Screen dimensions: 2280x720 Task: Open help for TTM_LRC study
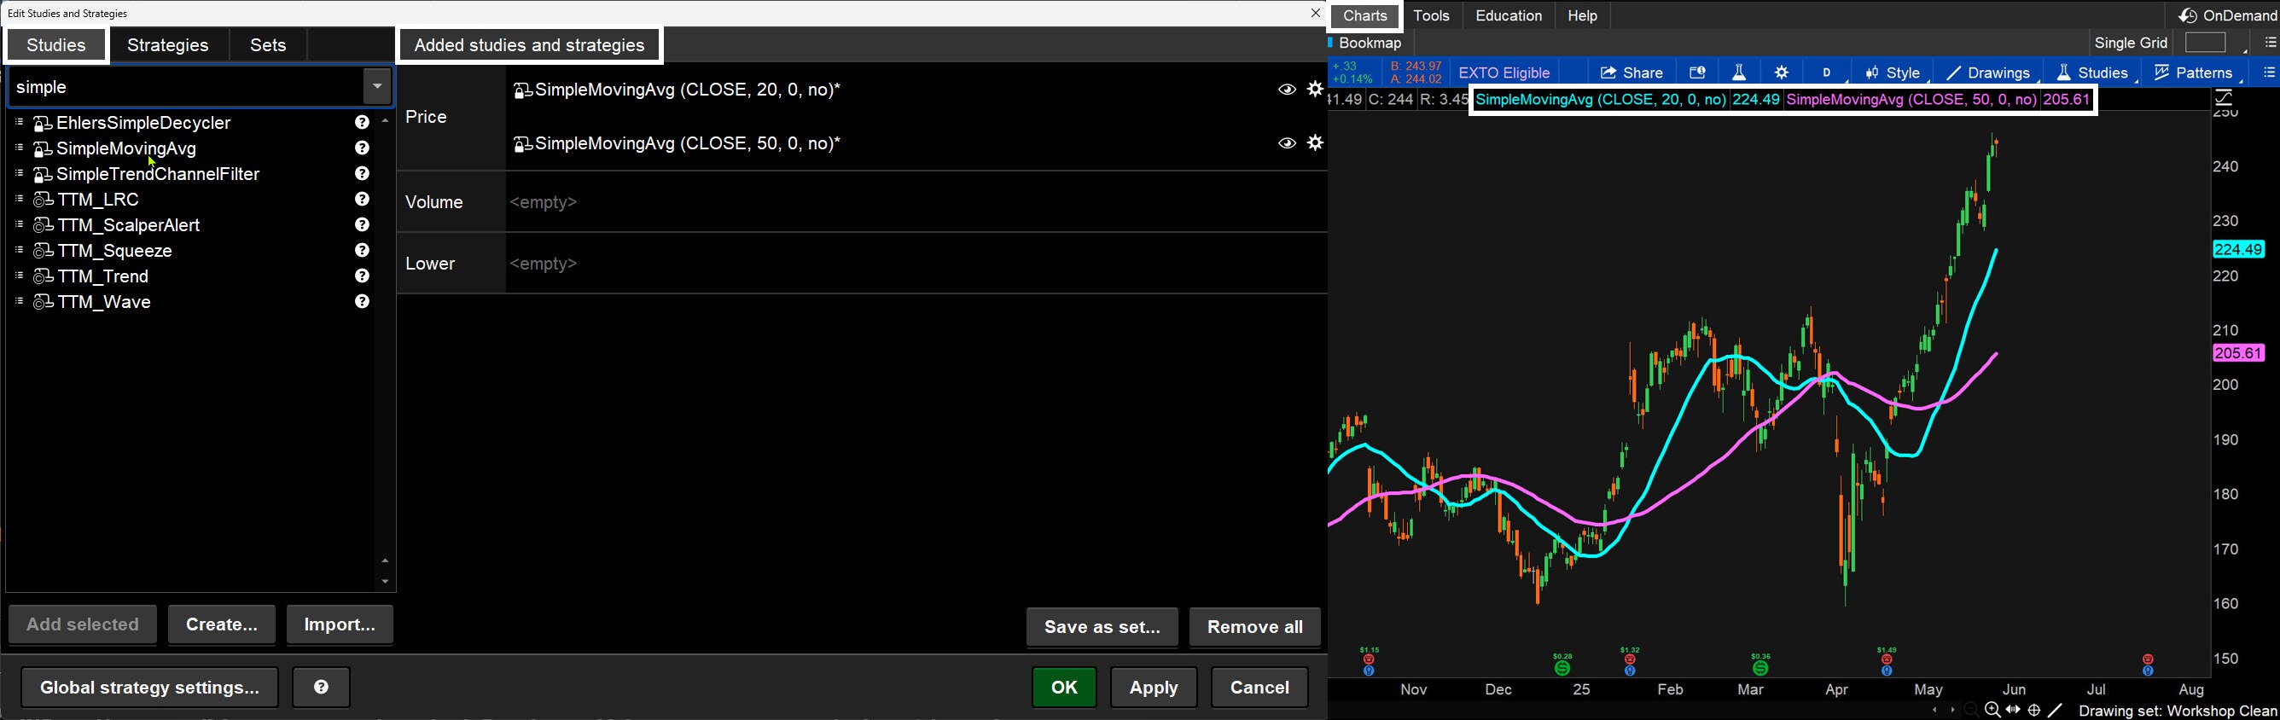pyautogui.click(x=362, y=200)
